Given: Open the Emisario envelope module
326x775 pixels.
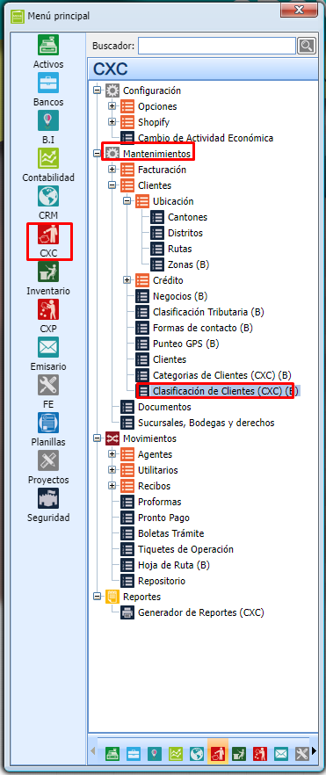Looking at the screenshot, I should click(48, 354).
